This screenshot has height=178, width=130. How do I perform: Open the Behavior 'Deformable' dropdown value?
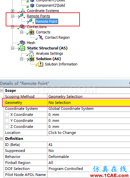click(x=89, y=157)
